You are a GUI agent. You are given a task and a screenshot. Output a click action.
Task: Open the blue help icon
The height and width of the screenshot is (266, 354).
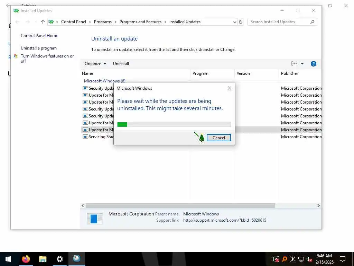point(313,64)
